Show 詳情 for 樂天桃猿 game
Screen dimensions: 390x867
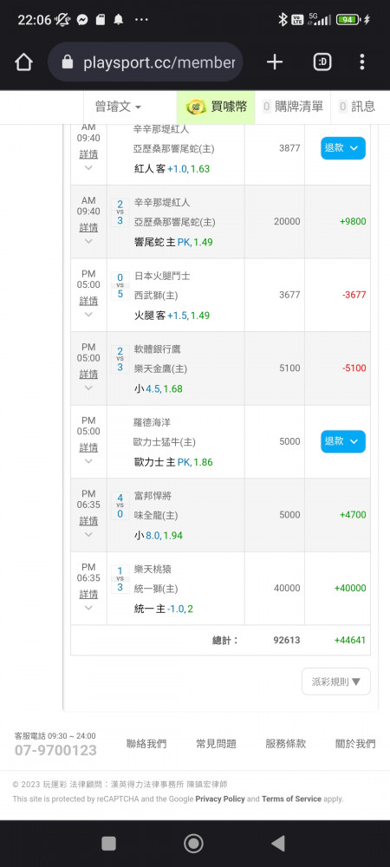pos(88,595)
